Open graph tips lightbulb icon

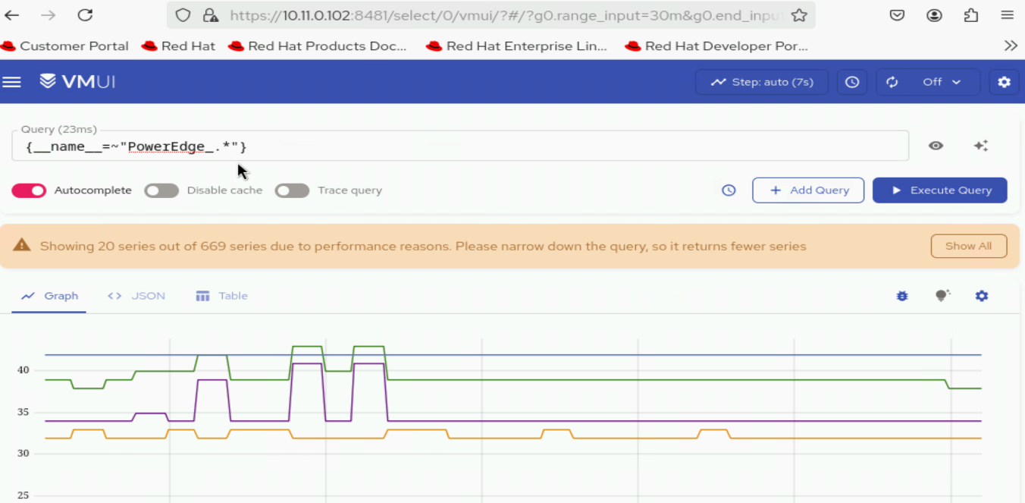coord(942,296)
